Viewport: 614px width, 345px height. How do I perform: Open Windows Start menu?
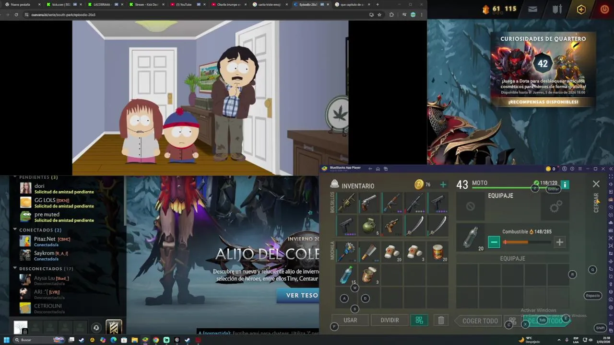7,340
